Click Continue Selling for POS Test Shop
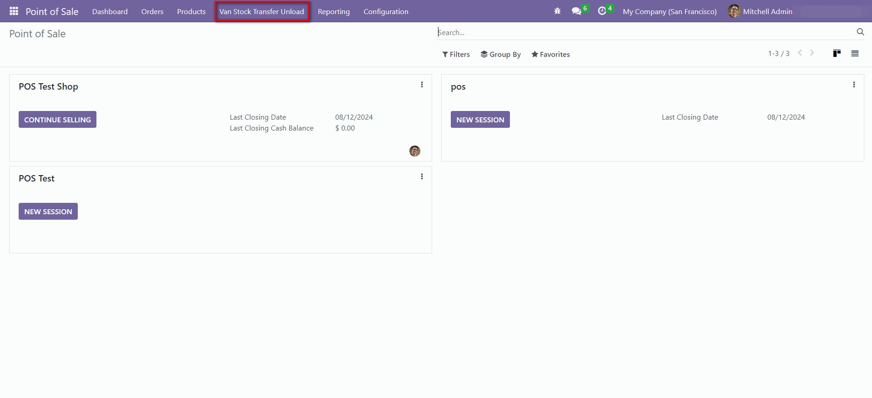 click(x=57, y=120)
